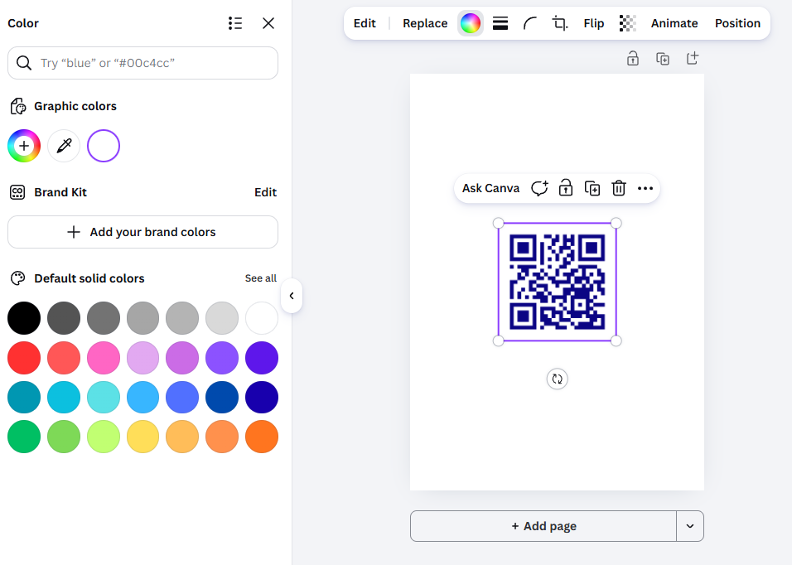Image resolution: width=792 pixels, height=565 pixels.
Task: Click the rotate handle below QR code
Action: tap(557, 379)
